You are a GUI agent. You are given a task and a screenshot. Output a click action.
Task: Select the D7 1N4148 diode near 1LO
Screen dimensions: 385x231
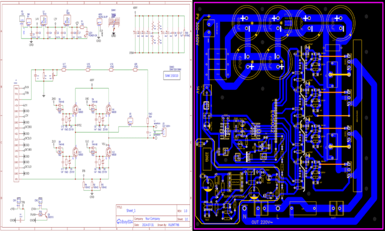tap(92, 148)
